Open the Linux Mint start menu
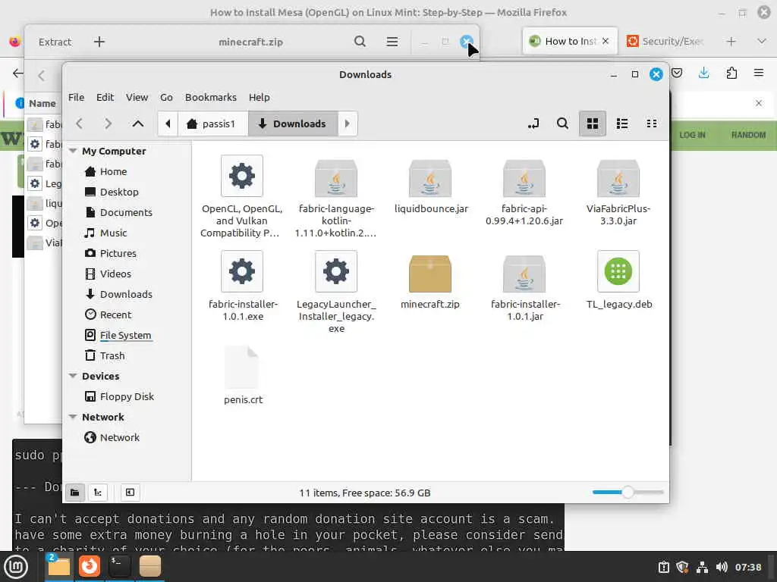 (16, 566)
